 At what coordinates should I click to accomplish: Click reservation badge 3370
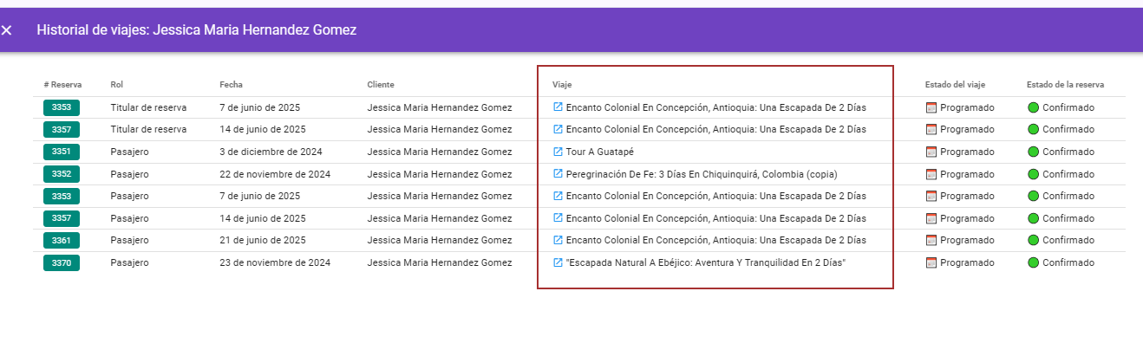pos(62,262)
